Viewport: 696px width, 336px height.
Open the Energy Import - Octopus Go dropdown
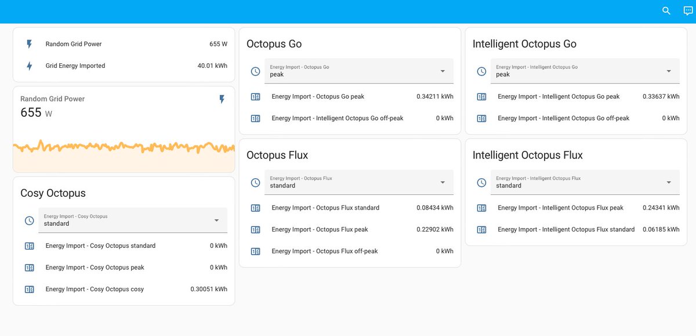359,71
